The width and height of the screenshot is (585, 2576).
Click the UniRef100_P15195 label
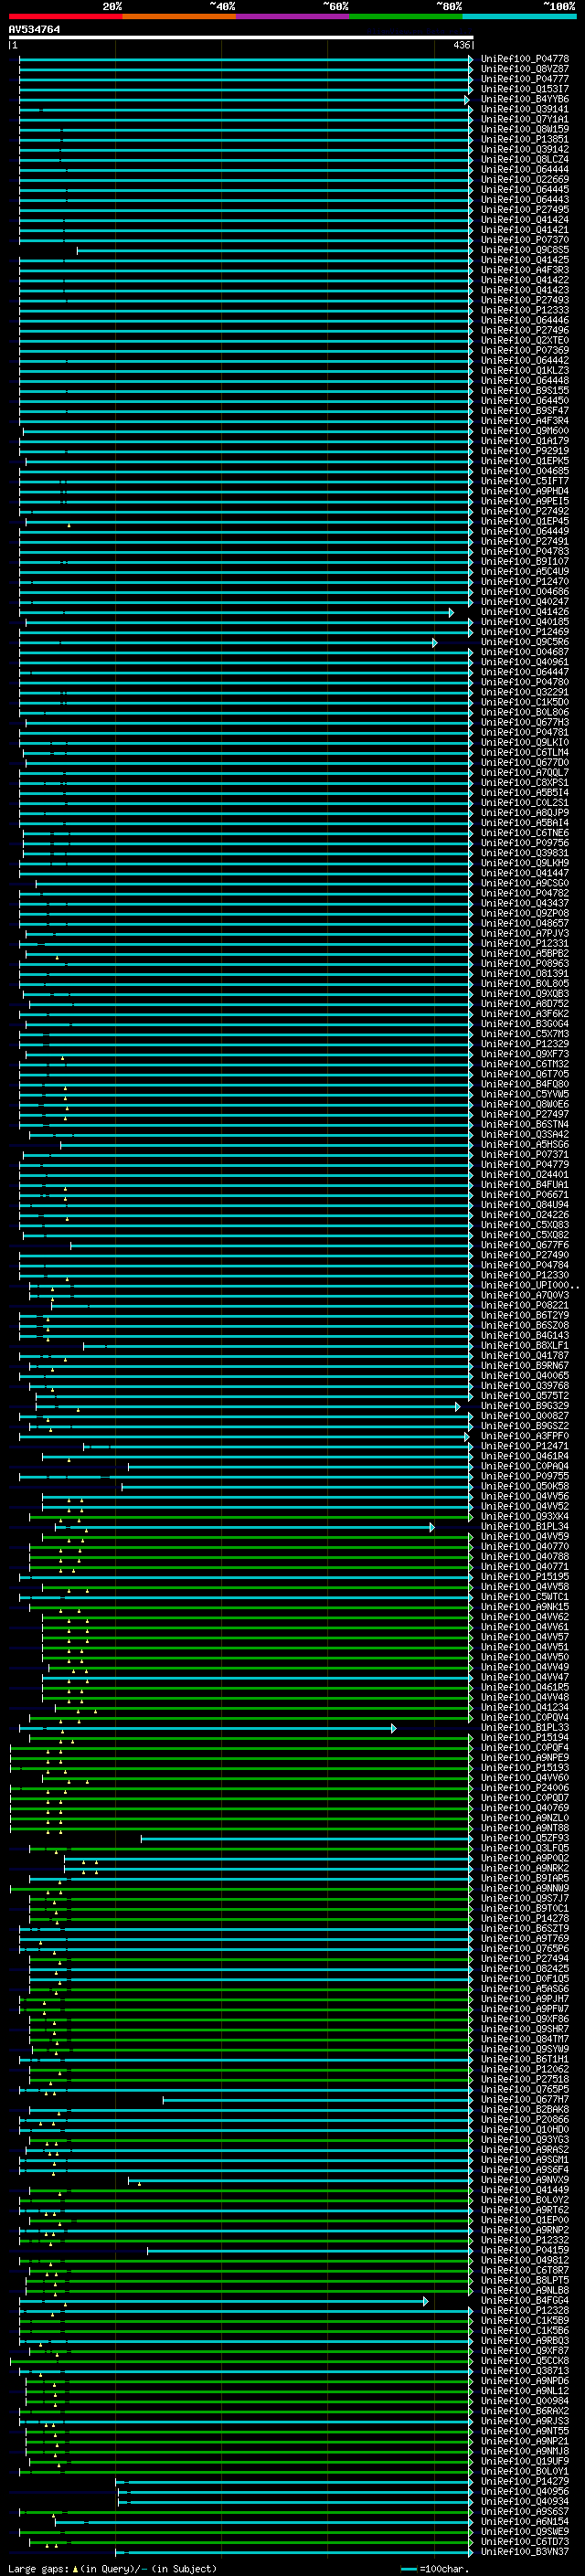click(525, 1576)
